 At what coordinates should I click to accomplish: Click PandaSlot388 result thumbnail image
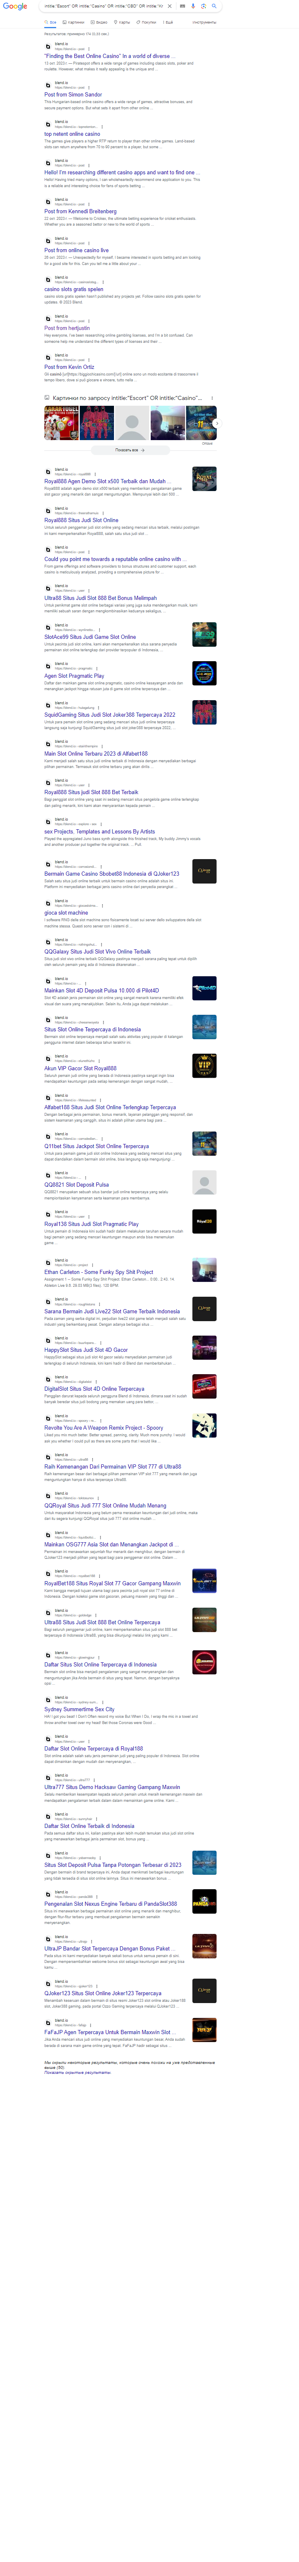click(204, 1902)
